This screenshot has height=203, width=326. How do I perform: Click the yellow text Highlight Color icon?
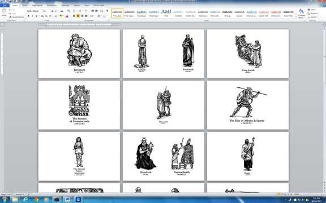[61, 16]
